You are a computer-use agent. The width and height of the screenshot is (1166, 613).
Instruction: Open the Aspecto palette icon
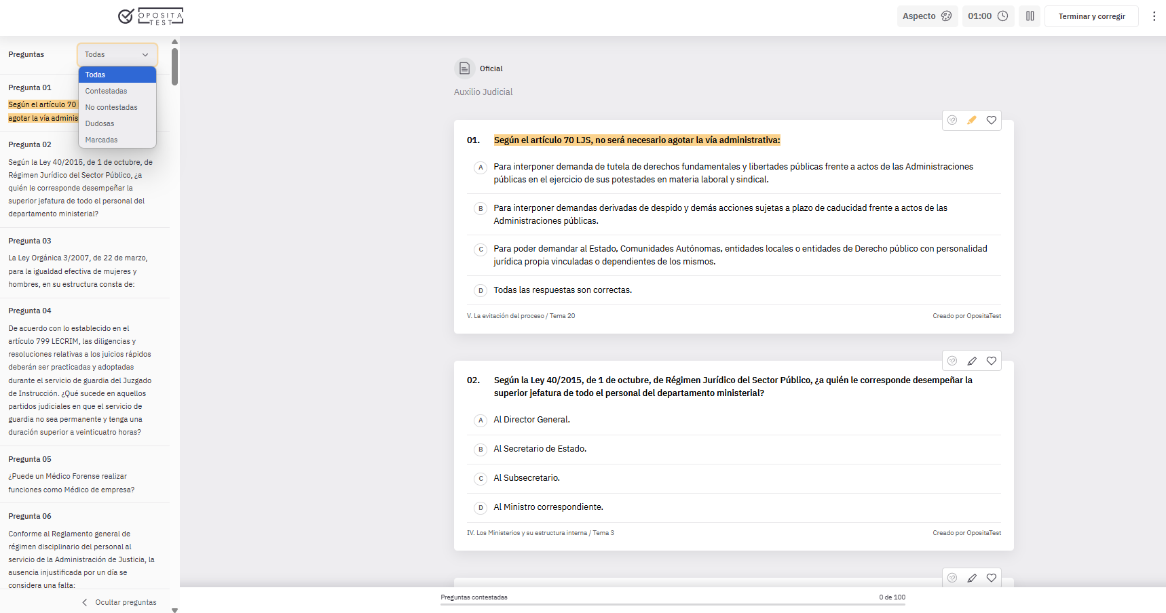[x=946, y=16]
